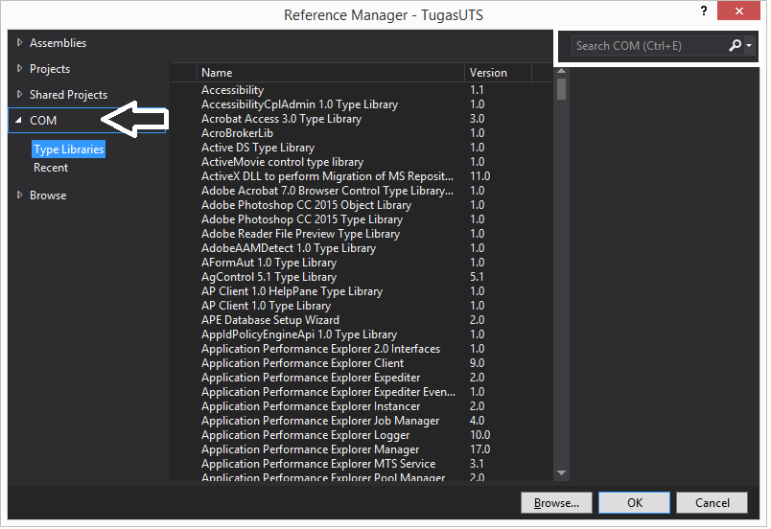The height and width of the screenshot is (529, 771).
Task: Click version 9.0 of Explorer Client row
Action: [x=477, y=363]
